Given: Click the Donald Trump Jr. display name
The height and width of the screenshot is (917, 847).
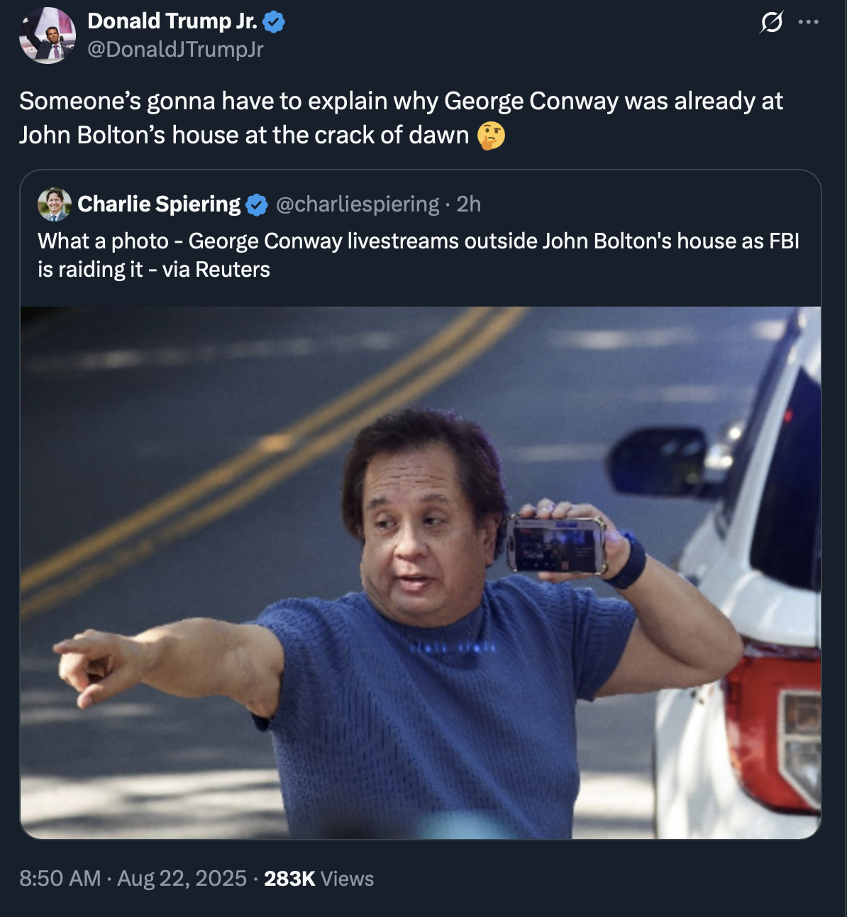Looking at the screenshot, I should tap(172, 21).
